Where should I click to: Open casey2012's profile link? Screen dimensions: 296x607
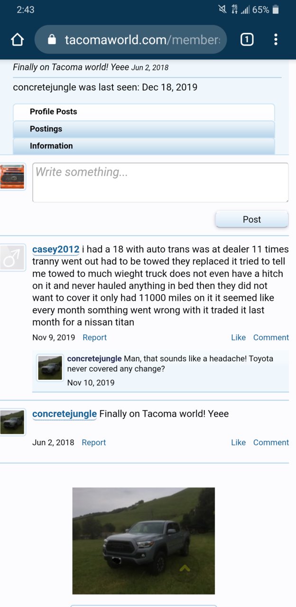point(55,249)
